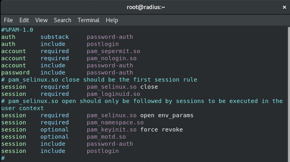The height and width of the screenshot is (162, 290).
Task: Click the last # prompt at bottom
Action: pyautogui.click(x=3, y=158)
